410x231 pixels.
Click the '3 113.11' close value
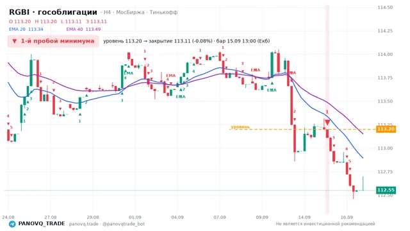[x=96, y=21]
